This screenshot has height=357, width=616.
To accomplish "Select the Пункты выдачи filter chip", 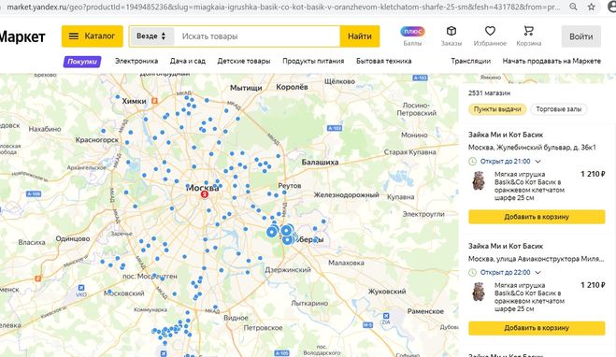I will coord(497,109).
